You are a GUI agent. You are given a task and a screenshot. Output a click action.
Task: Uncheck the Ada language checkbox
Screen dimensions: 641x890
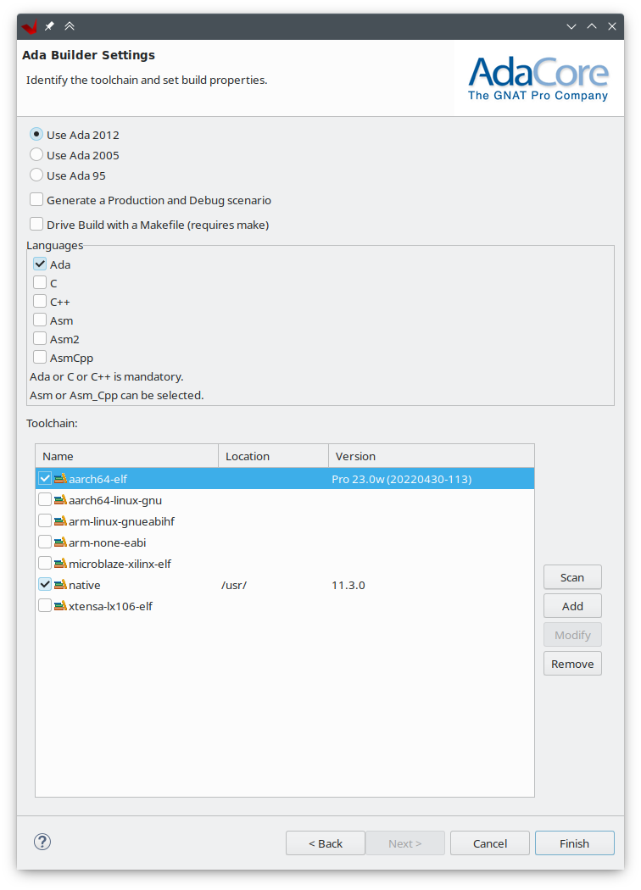click(40, 264)
